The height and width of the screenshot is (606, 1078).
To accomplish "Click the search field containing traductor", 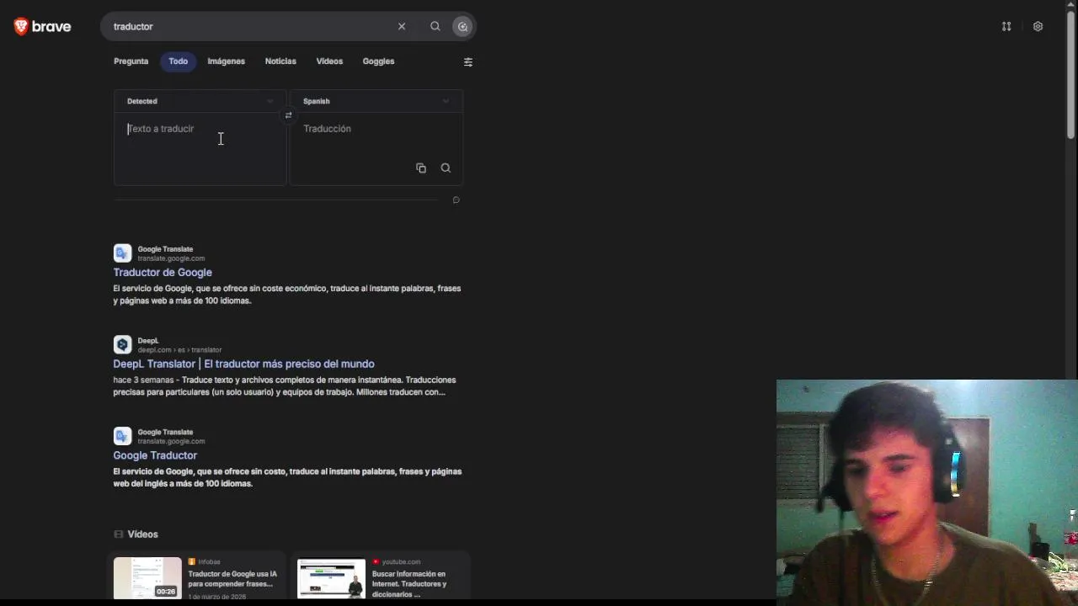I will tap(253, 26).
